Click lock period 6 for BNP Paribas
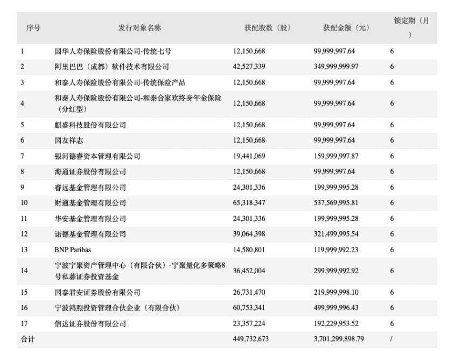This screenshot has height=353, width=454. (x=392, y=250)
